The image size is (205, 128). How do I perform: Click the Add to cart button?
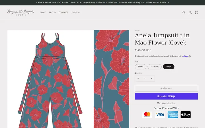click(x=166, y=88)
